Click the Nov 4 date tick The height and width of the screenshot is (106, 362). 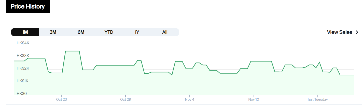(190, 100)
